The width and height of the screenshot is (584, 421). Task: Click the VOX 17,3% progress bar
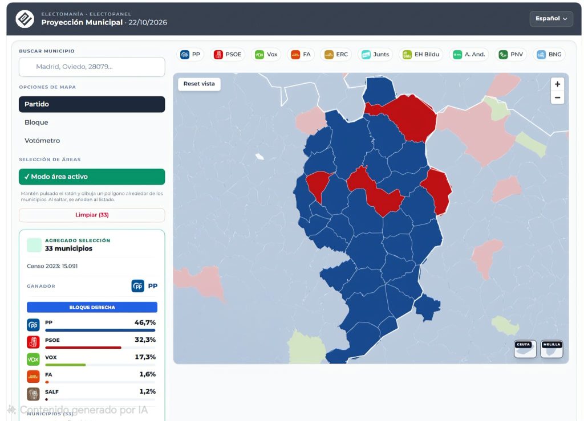(100, 365)
